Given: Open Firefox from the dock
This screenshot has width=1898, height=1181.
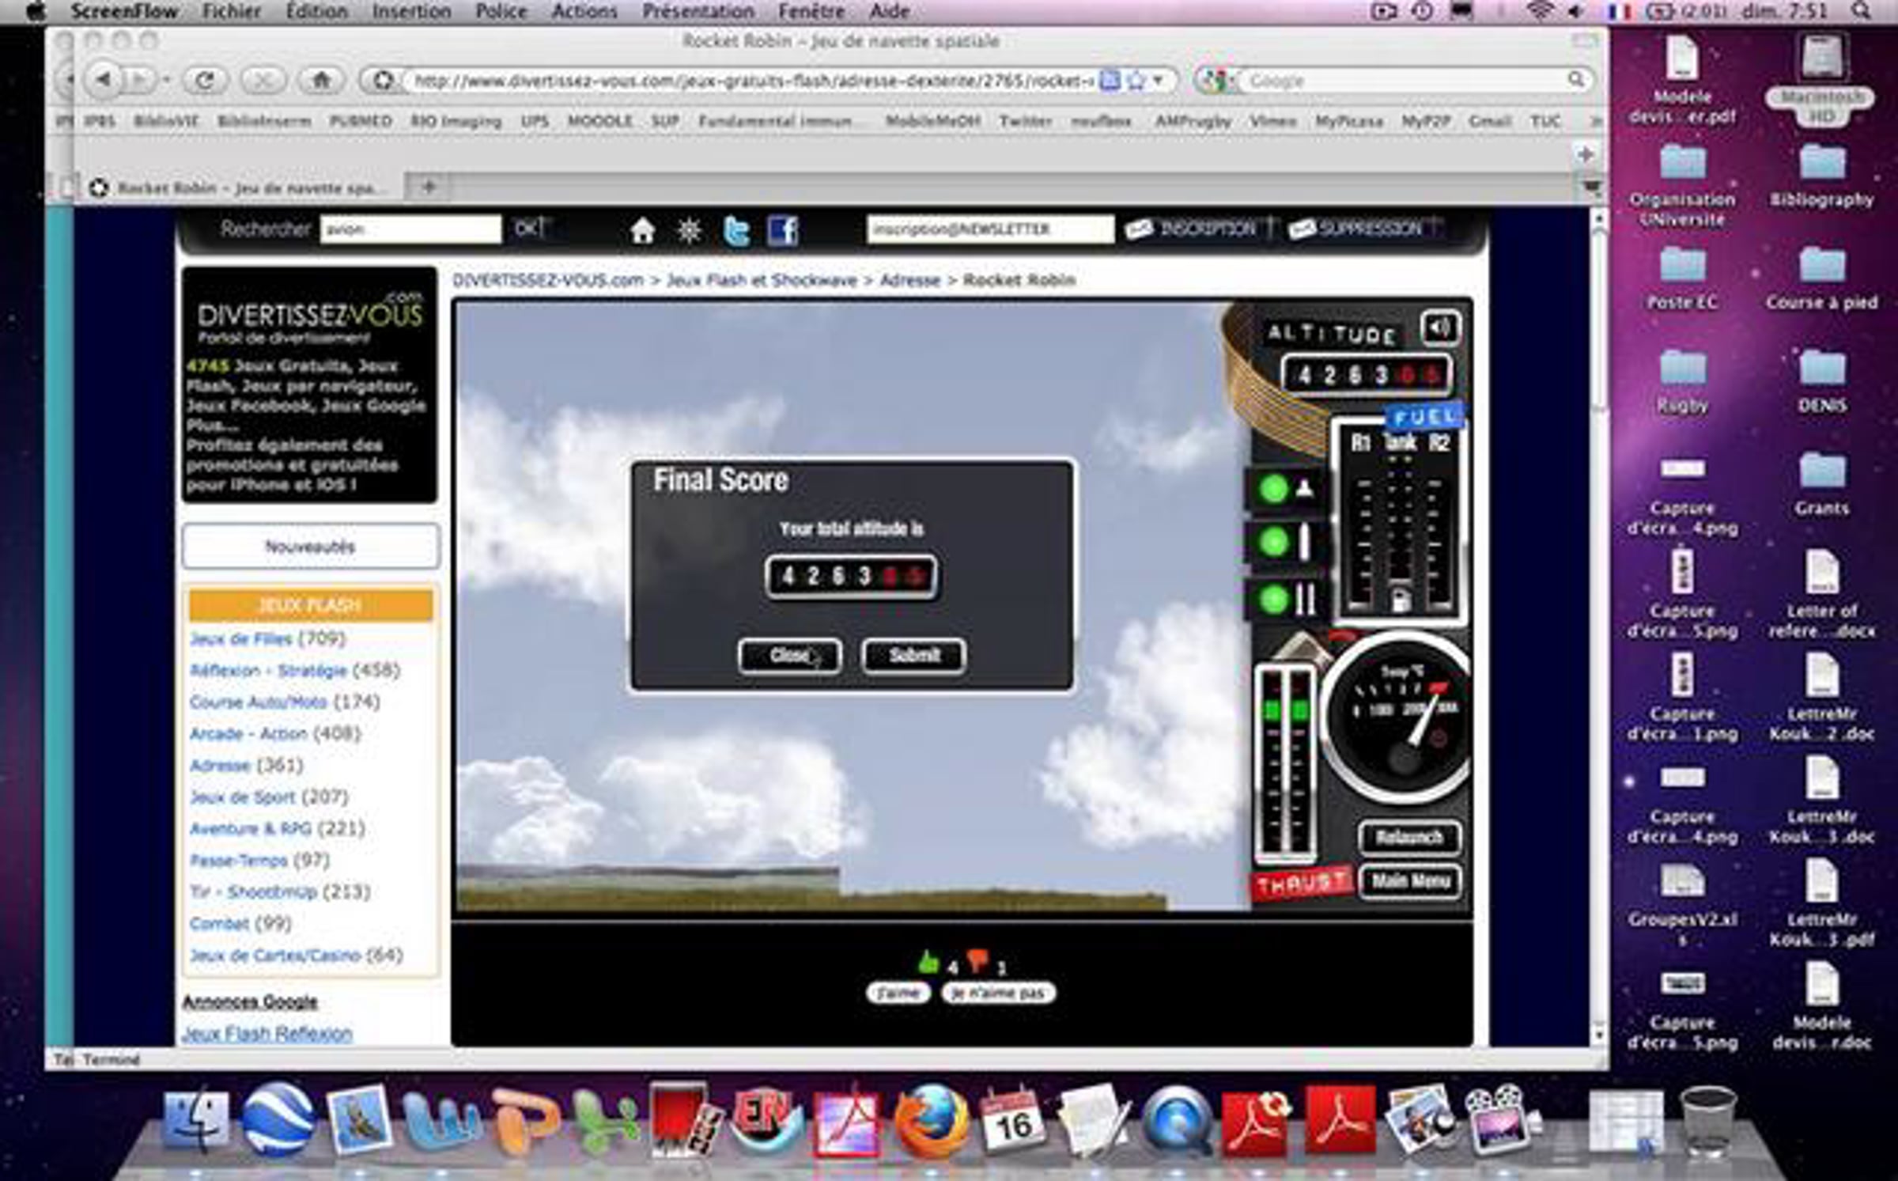Looking at the screenshot, I should click(932, 1122).
